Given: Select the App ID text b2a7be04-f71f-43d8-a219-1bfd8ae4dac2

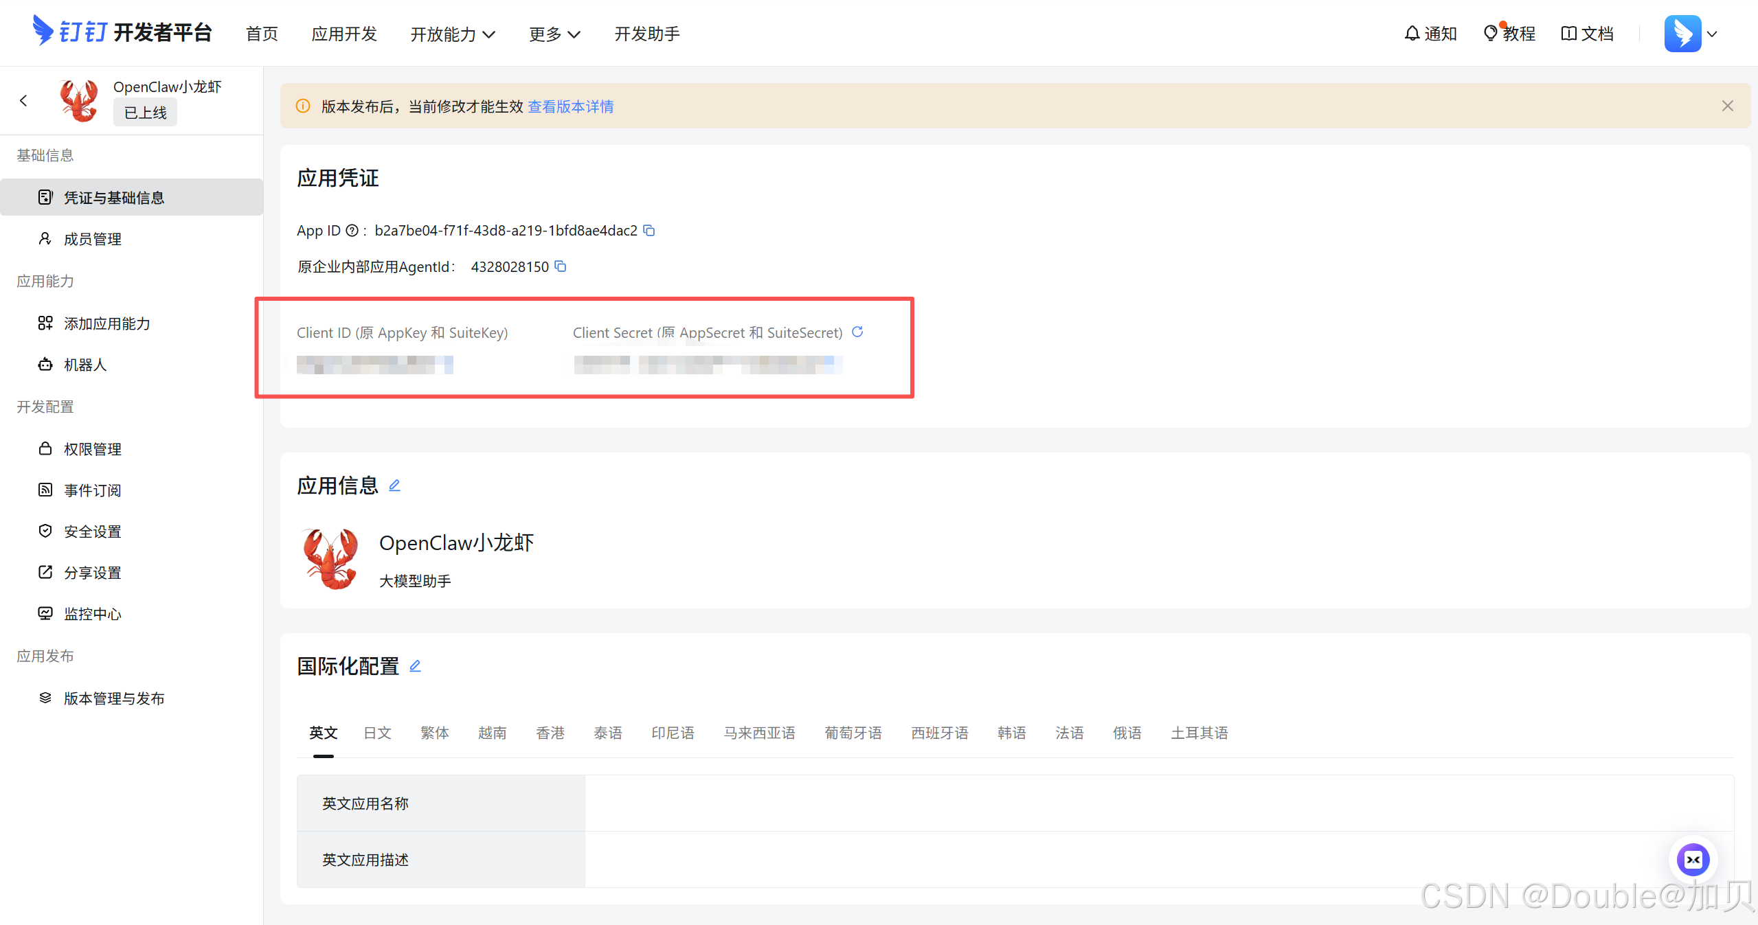Looking at the screenshot, I should pos(506,231).
